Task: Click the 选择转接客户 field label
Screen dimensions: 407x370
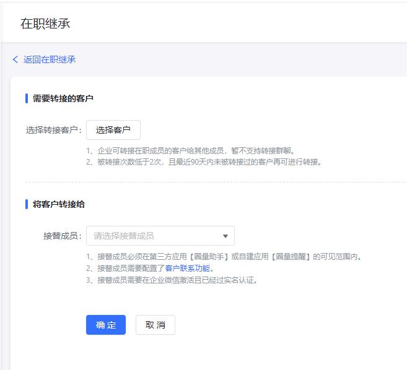Action: coord(53,130)
